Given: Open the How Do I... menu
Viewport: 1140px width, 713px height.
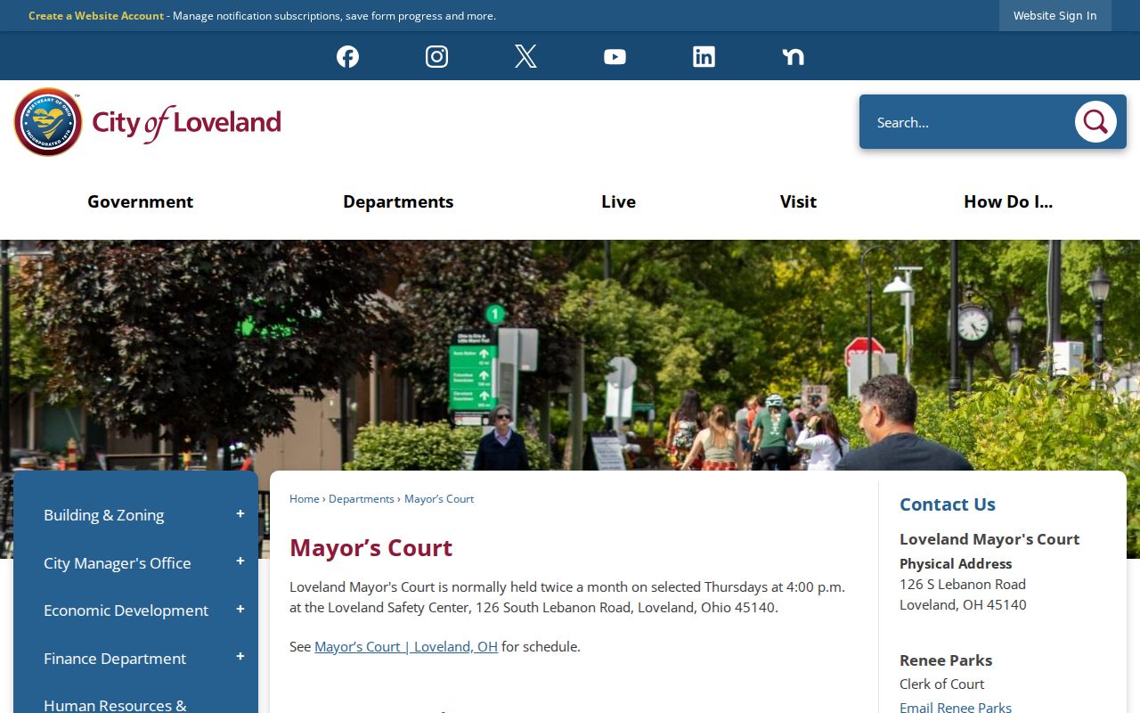Looking at the screenshot, I should pyautogui.click(x=1008, y=201).
